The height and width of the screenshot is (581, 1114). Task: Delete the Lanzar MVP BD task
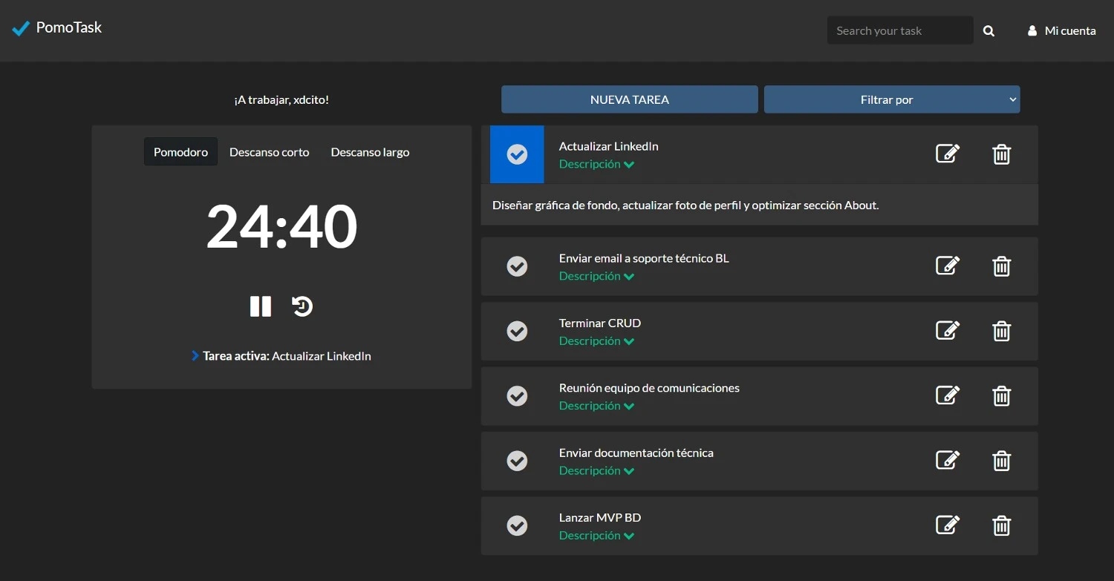coord(1001,525)
